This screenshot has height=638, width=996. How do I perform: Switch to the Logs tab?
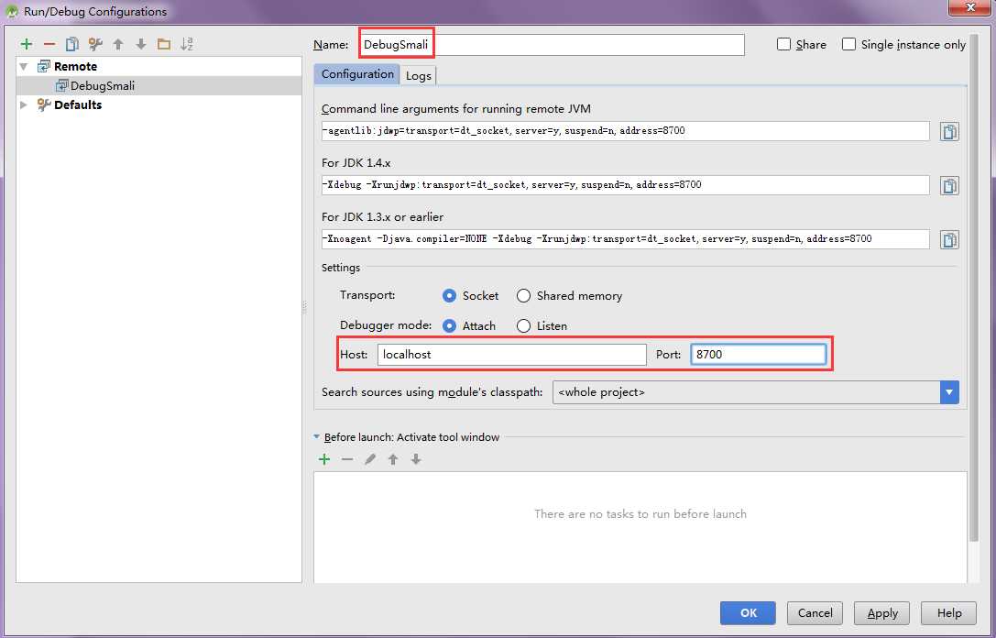419,75
